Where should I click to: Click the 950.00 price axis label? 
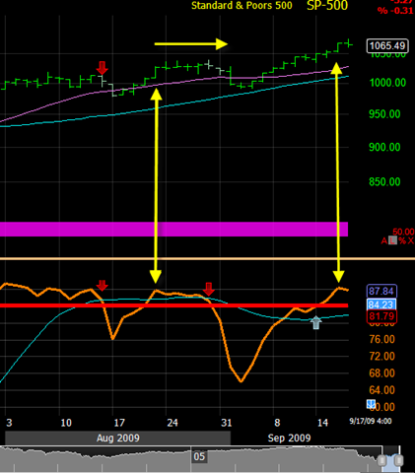point(384,114)
